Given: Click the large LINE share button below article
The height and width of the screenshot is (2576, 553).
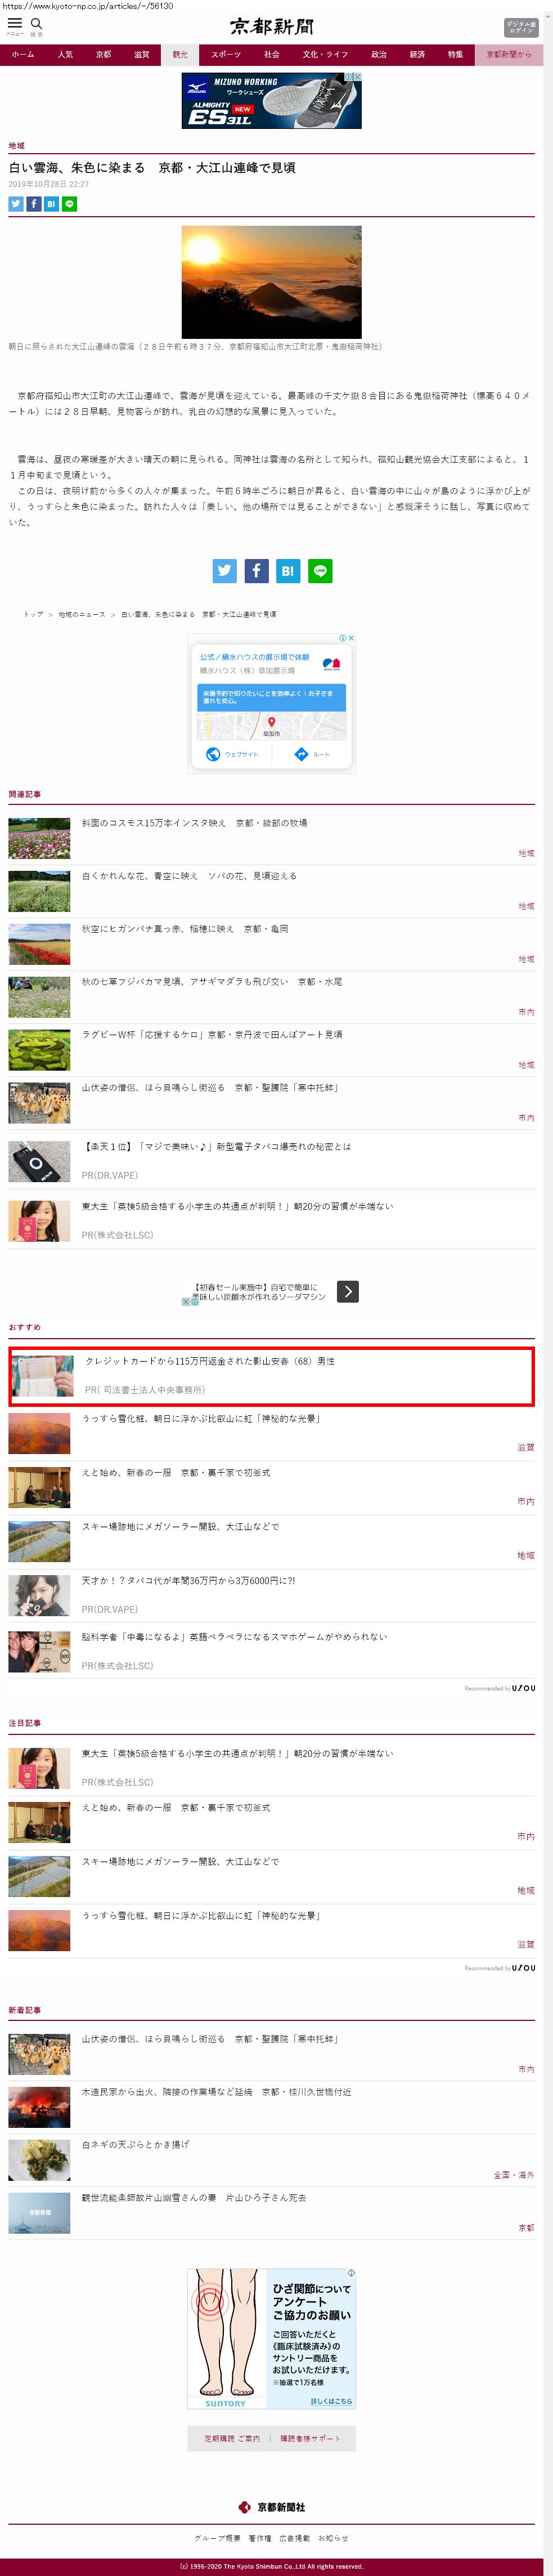Looking at the screenshot, I should click(x=320, y=570).
